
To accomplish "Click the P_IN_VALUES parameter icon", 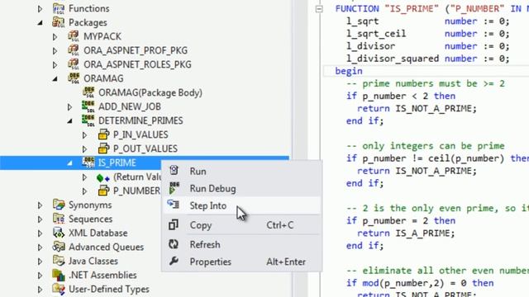I will pos(103,134).
